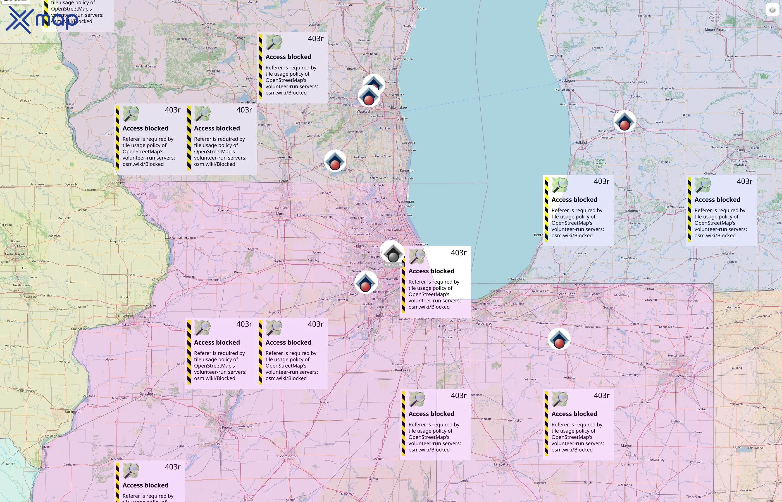
Task: Click the Kenosha city label
Action: 407,170
